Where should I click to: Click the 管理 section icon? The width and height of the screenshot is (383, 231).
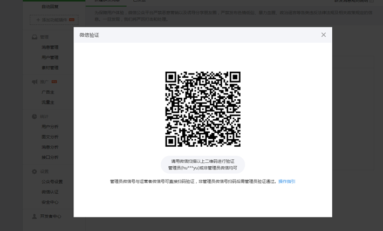[35, 37]
